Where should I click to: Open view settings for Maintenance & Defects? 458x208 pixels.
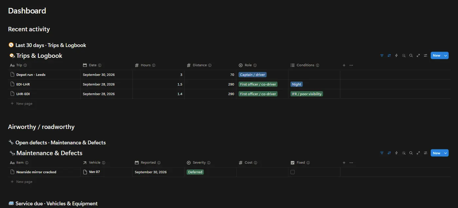425,153
